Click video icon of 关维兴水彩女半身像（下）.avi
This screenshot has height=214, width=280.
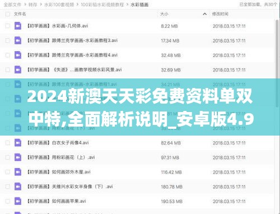point(18,187)
